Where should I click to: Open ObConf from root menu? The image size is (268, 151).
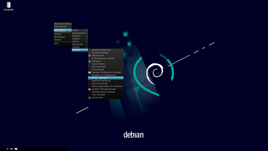coord(63,34)
